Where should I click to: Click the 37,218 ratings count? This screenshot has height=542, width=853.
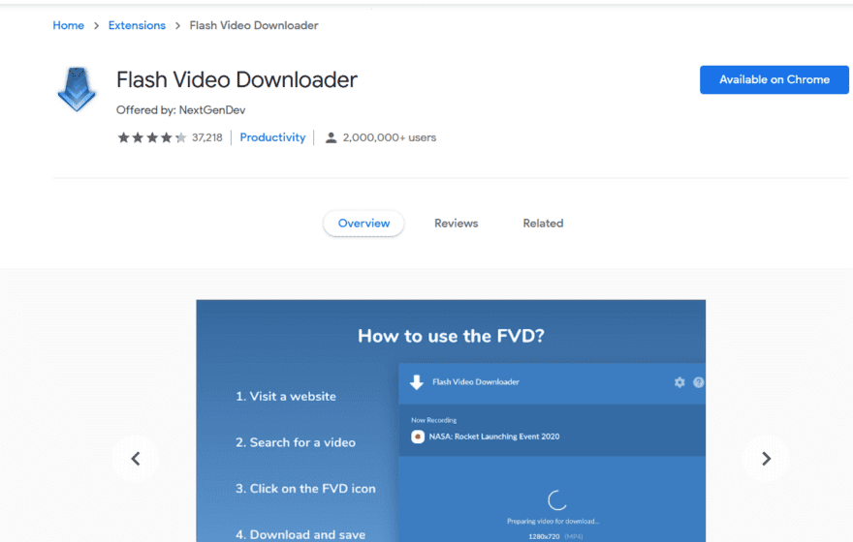point(207,137)
